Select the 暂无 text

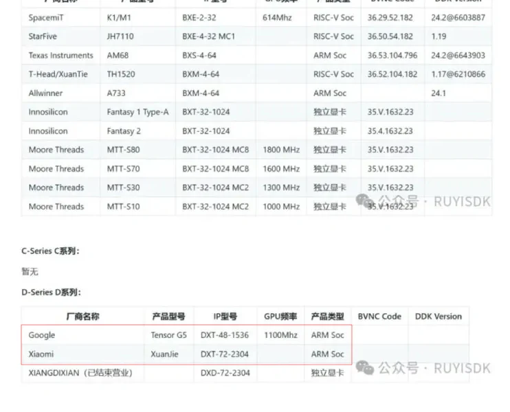click(30, 272)
